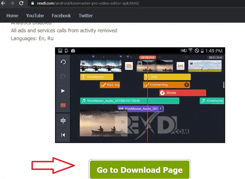The image size is (245, 179).
Task: Click the Go to Download Page button
Action: pyautogui.click(x=140, y=169)
